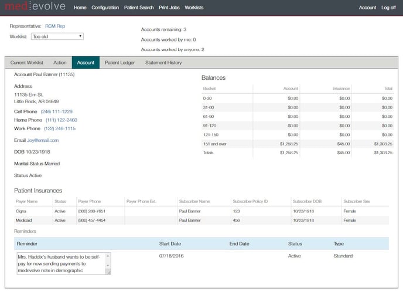Click the Joy@email.com email link
The width and height of the screenshot is (403, 295).
[x=43, y=141]
